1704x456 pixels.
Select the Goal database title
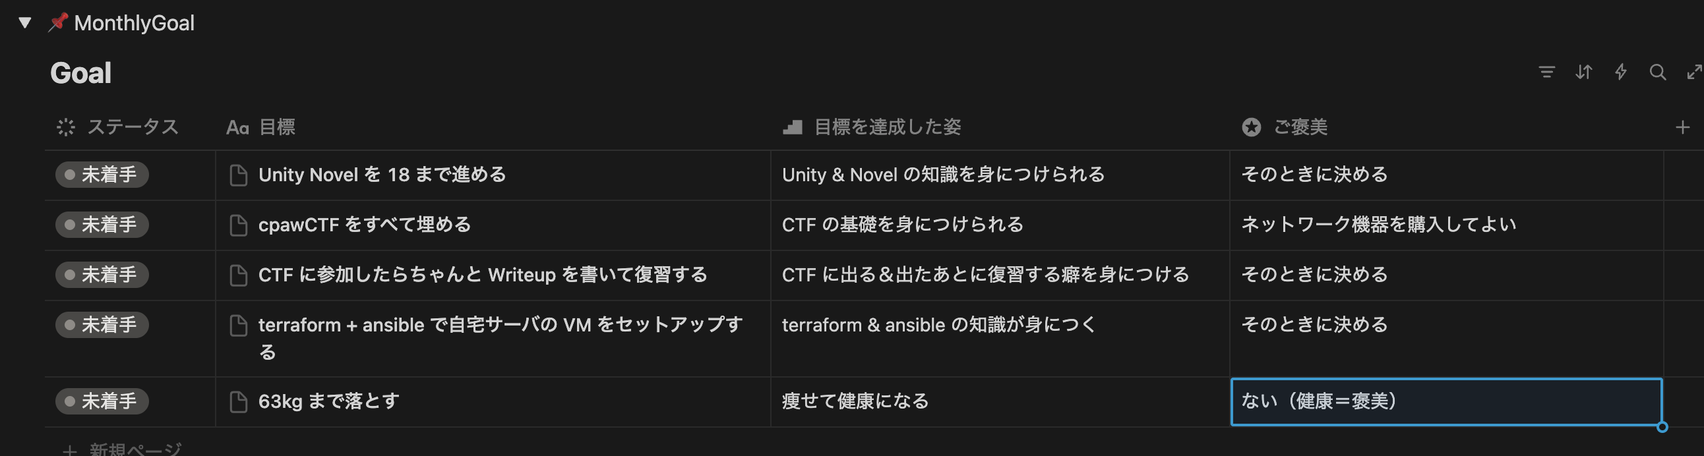80,72
